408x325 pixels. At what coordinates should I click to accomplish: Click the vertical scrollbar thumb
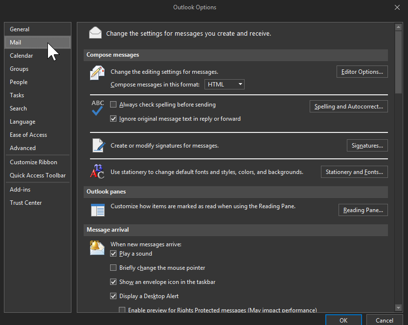click(x=398, y=62)
